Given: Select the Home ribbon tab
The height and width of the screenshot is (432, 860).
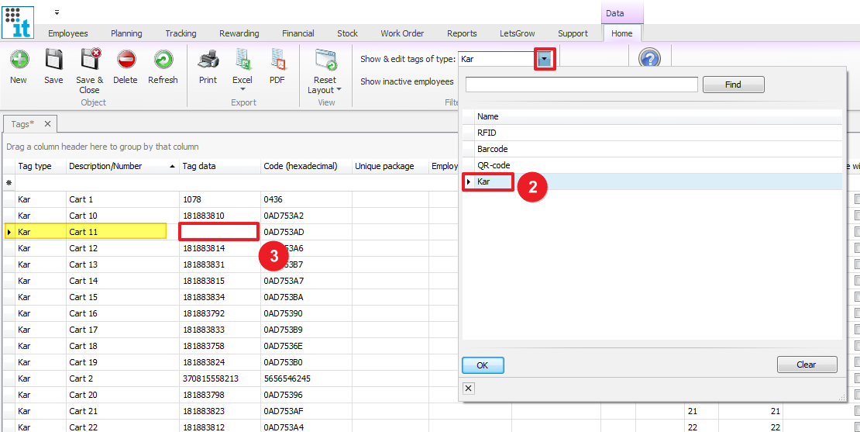Looking at the screenshot, I should 622,33.
